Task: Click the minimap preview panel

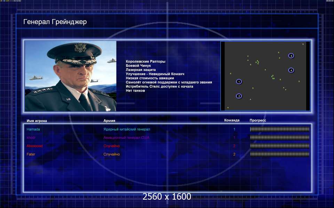Action: (265, 76)
